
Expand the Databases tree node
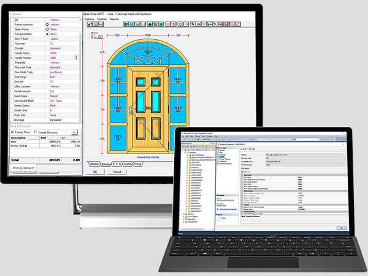pyautogui.click(x=186, y=153)
